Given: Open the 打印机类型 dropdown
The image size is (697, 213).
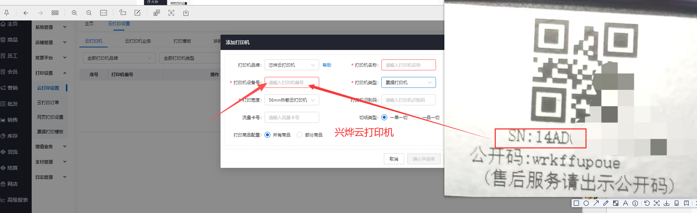Looking at the screenshot, I should pos(408,82).
